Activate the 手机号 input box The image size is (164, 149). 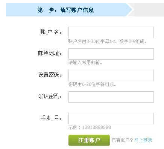click(111, 118)
